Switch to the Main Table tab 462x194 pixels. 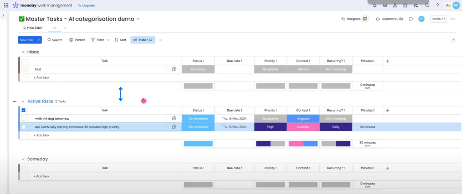(33, 28)
